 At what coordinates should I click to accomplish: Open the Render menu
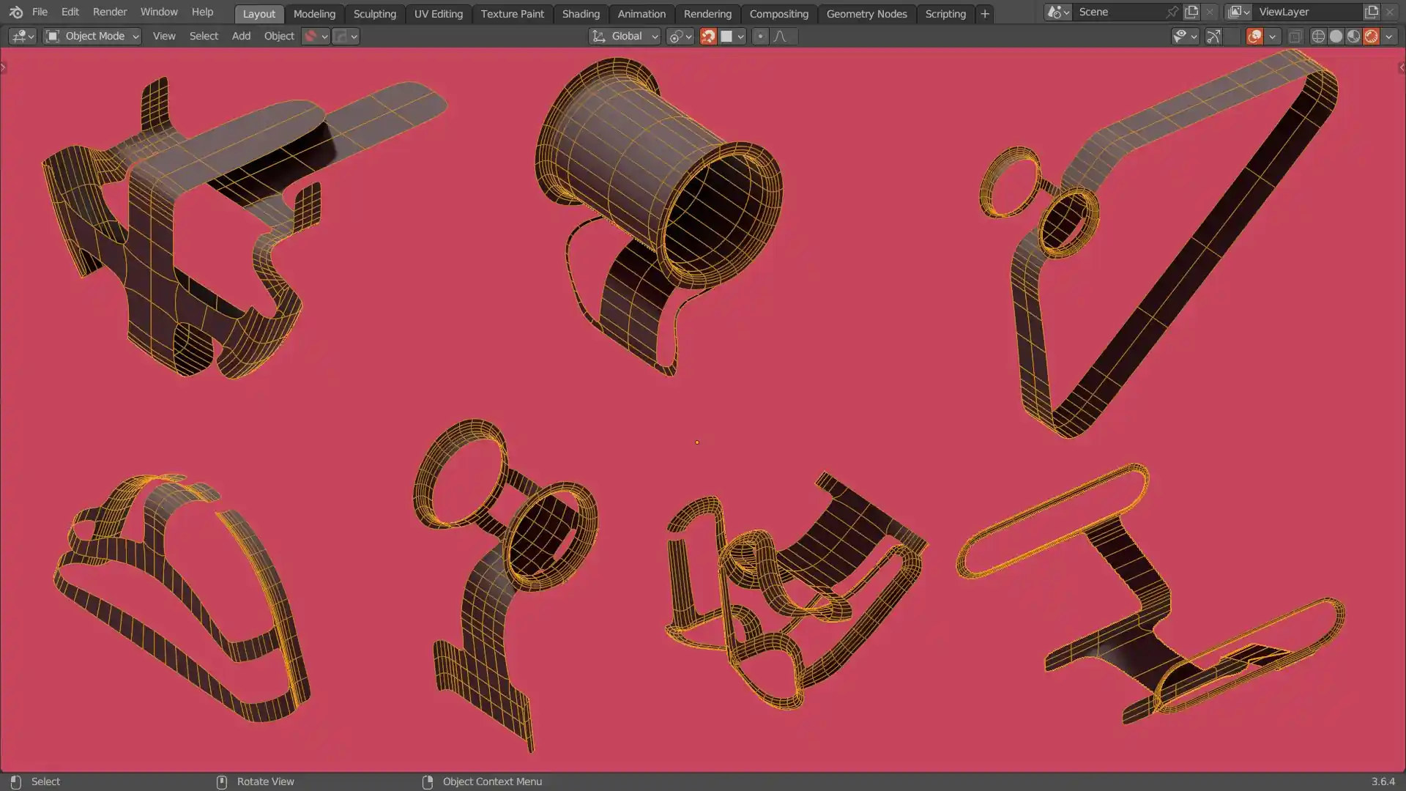109,12
